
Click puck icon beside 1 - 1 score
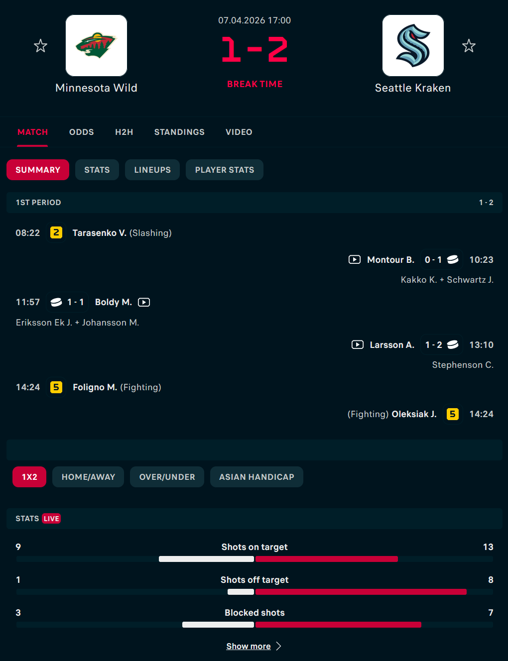point(56,302)
